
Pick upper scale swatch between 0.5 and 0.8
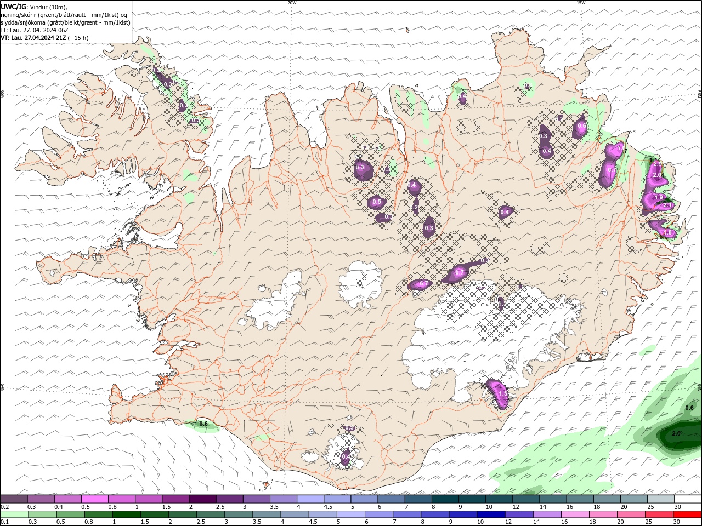click(94, 499)
